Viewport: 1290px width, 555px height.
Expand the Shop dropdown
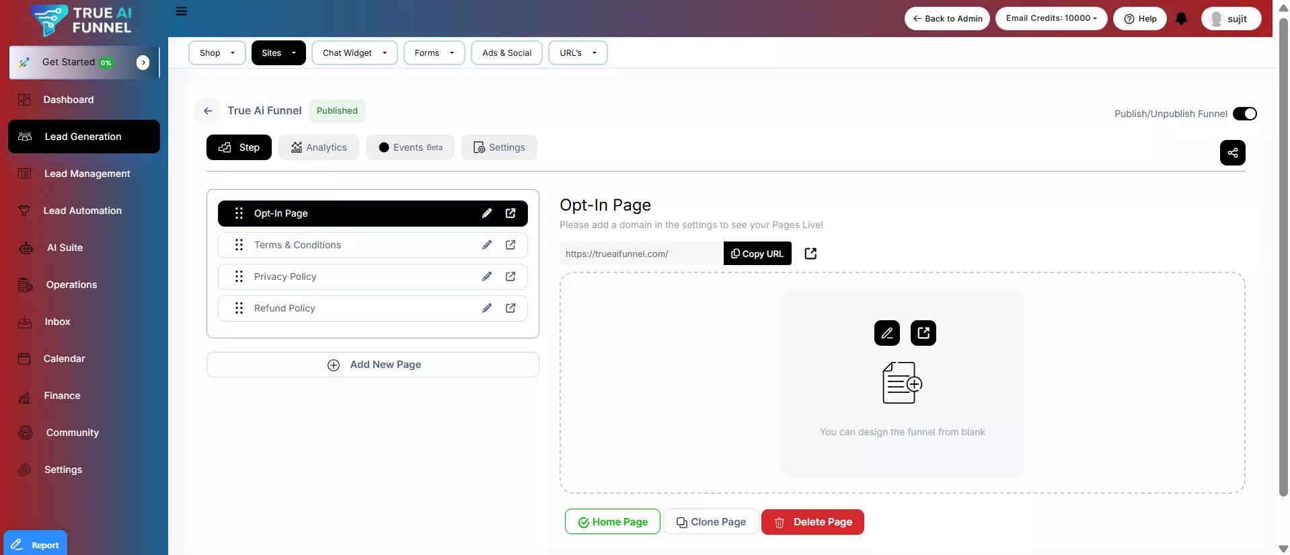pos(217,53)
